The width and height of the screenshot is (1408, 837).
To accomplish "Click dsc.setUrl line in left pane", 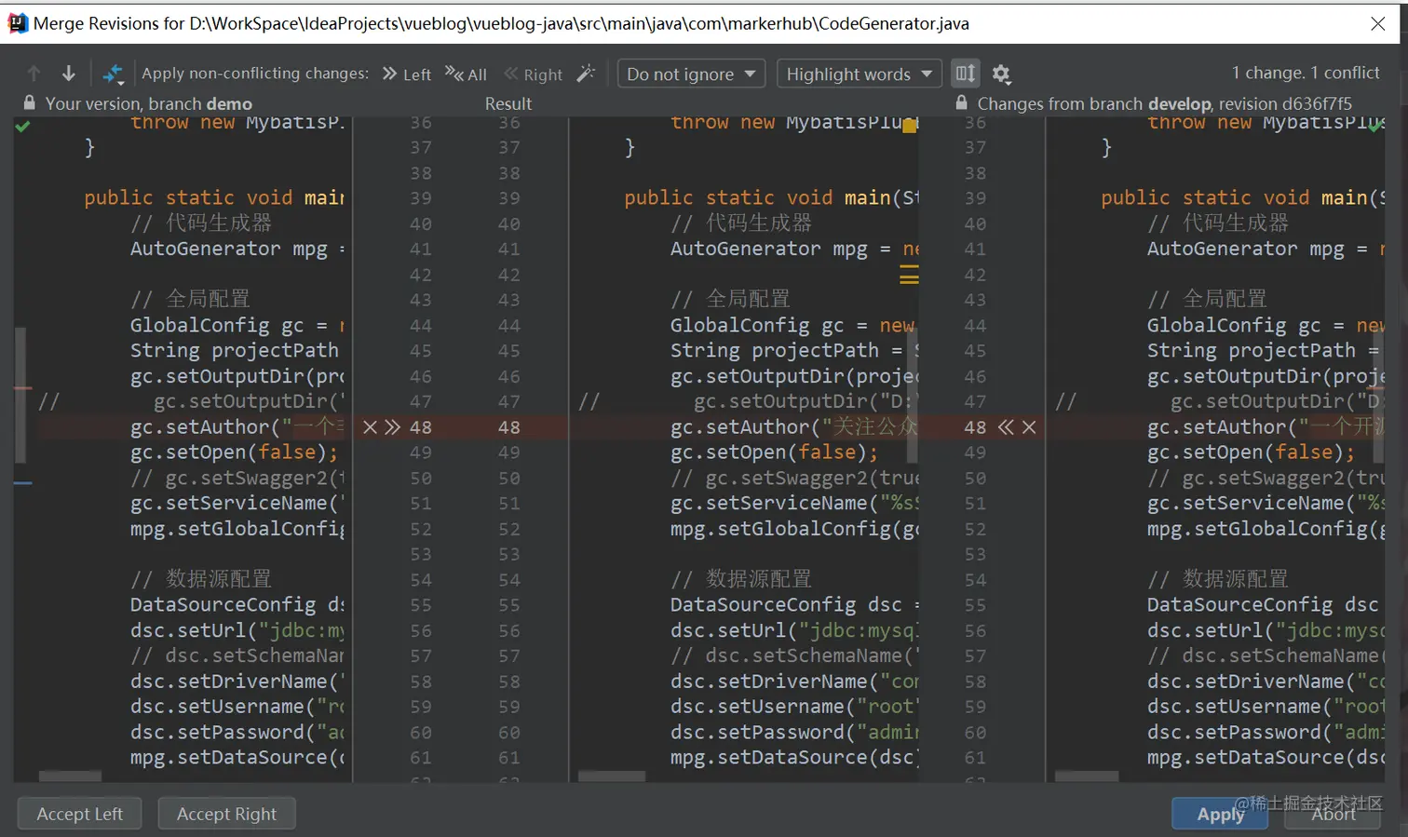I will point(237,630).
